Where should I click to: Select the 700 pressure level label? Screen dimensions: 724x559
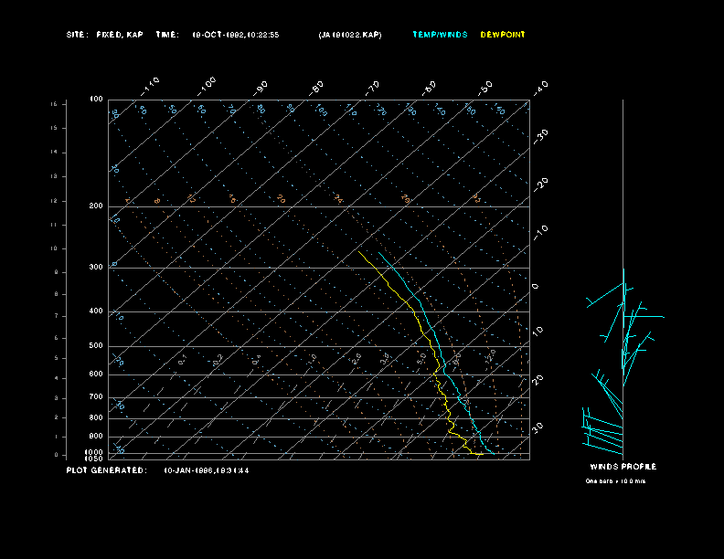[x=96, y=397]
